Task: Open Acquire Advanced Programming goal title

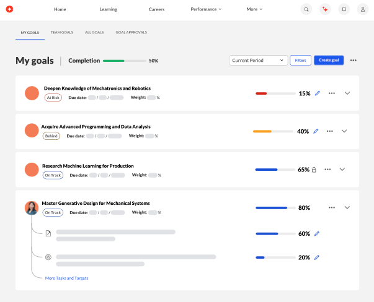Action: [x=96, y=127]
